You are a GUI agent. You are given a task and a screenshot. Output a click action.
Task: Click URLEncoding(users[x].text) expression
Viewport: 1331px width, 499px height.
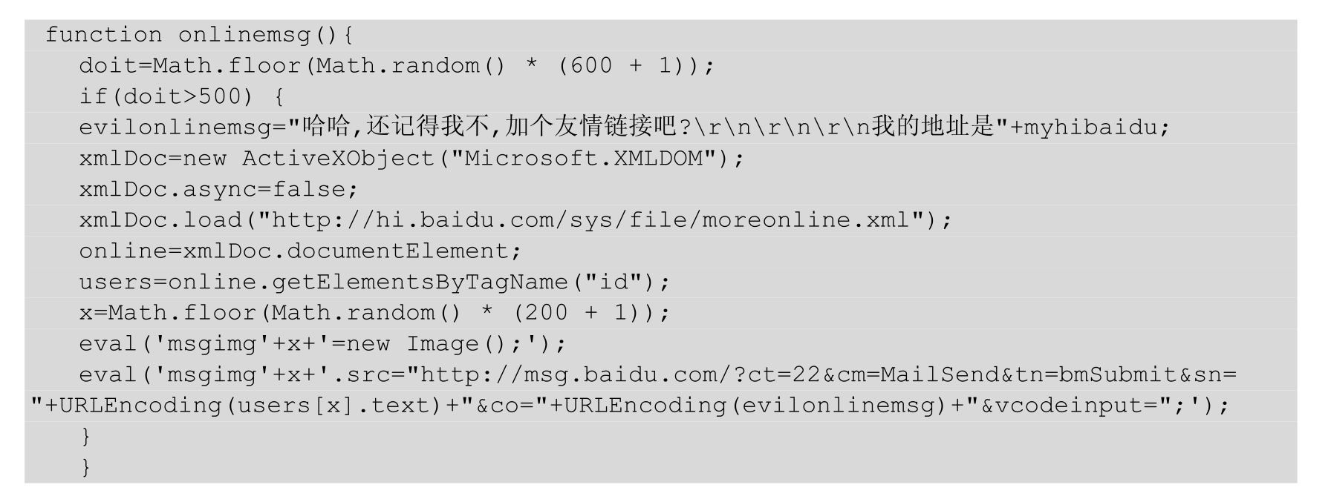250,406
